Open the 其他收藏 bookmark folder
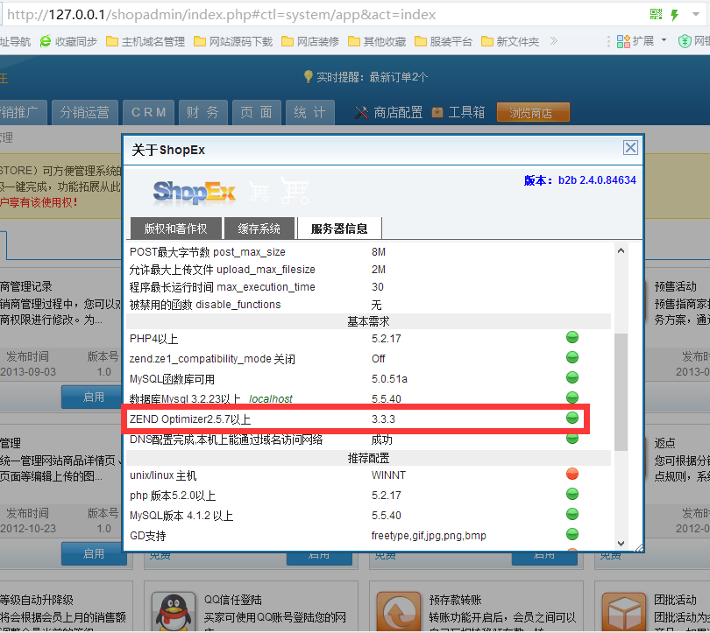 tap(377, 42)
